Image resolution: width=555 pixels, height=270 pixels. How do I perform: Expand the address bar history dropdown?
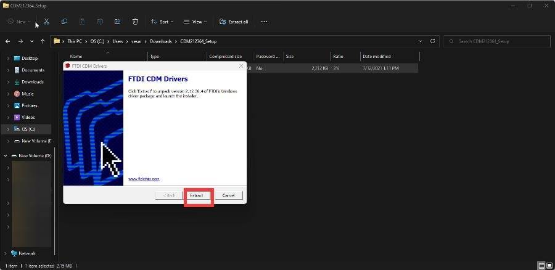[419, 41]
